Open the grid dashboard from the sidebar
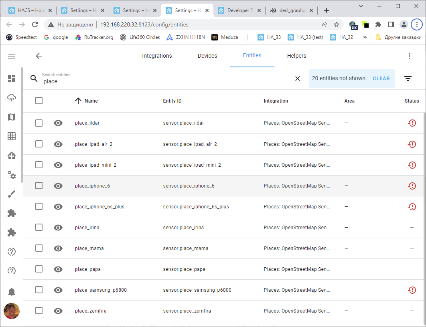 11,136
